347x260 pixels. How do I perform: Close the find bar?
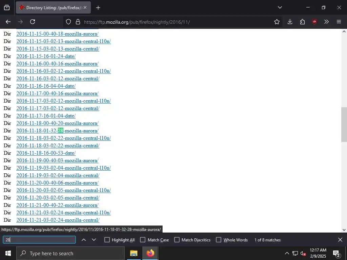click(x=340, y=240)
